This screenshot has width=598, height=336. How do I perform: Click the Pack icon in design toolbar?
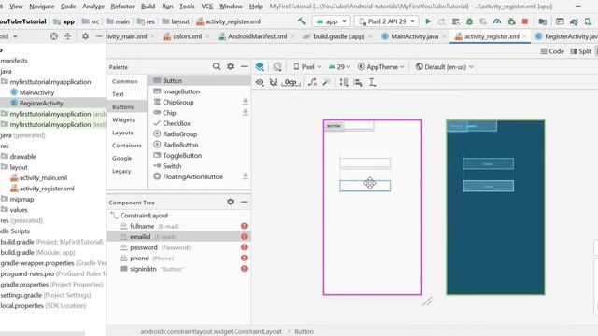coord(344,82)
